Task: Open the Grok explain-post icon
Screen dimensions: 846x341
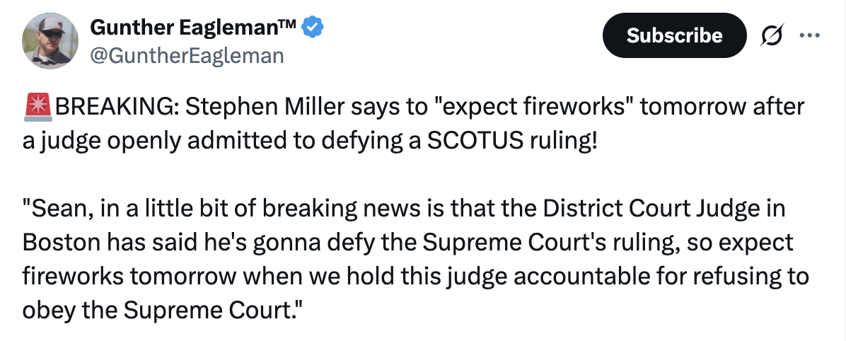Action: coord(770,35)
